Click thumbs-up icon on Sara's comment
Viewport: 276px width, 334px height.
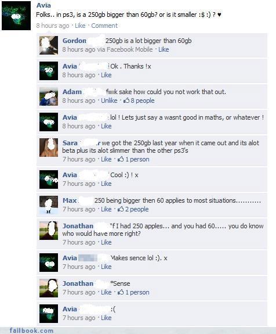click(121, 159)
